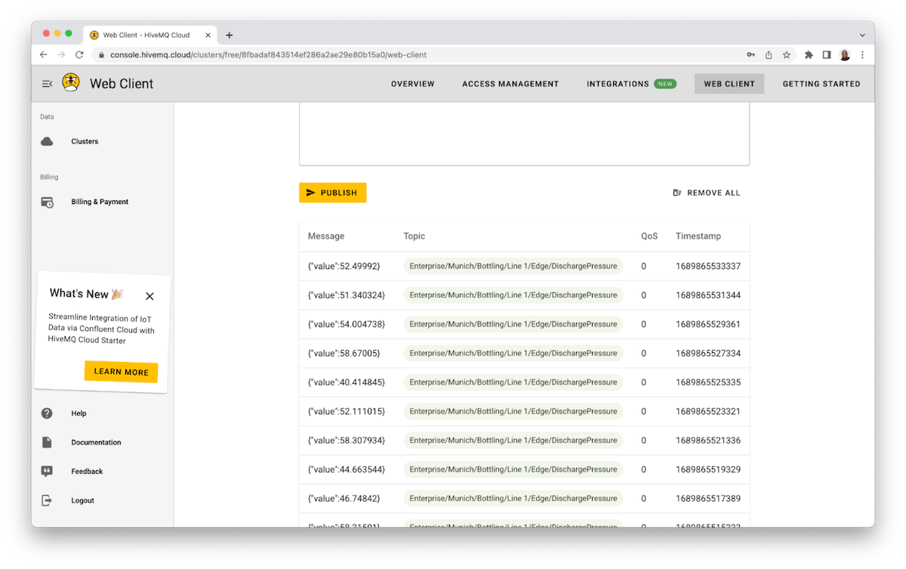This screenshot has height=569, width=906.
Task: Bookmark this page with star icon
Action: [787, 55]
